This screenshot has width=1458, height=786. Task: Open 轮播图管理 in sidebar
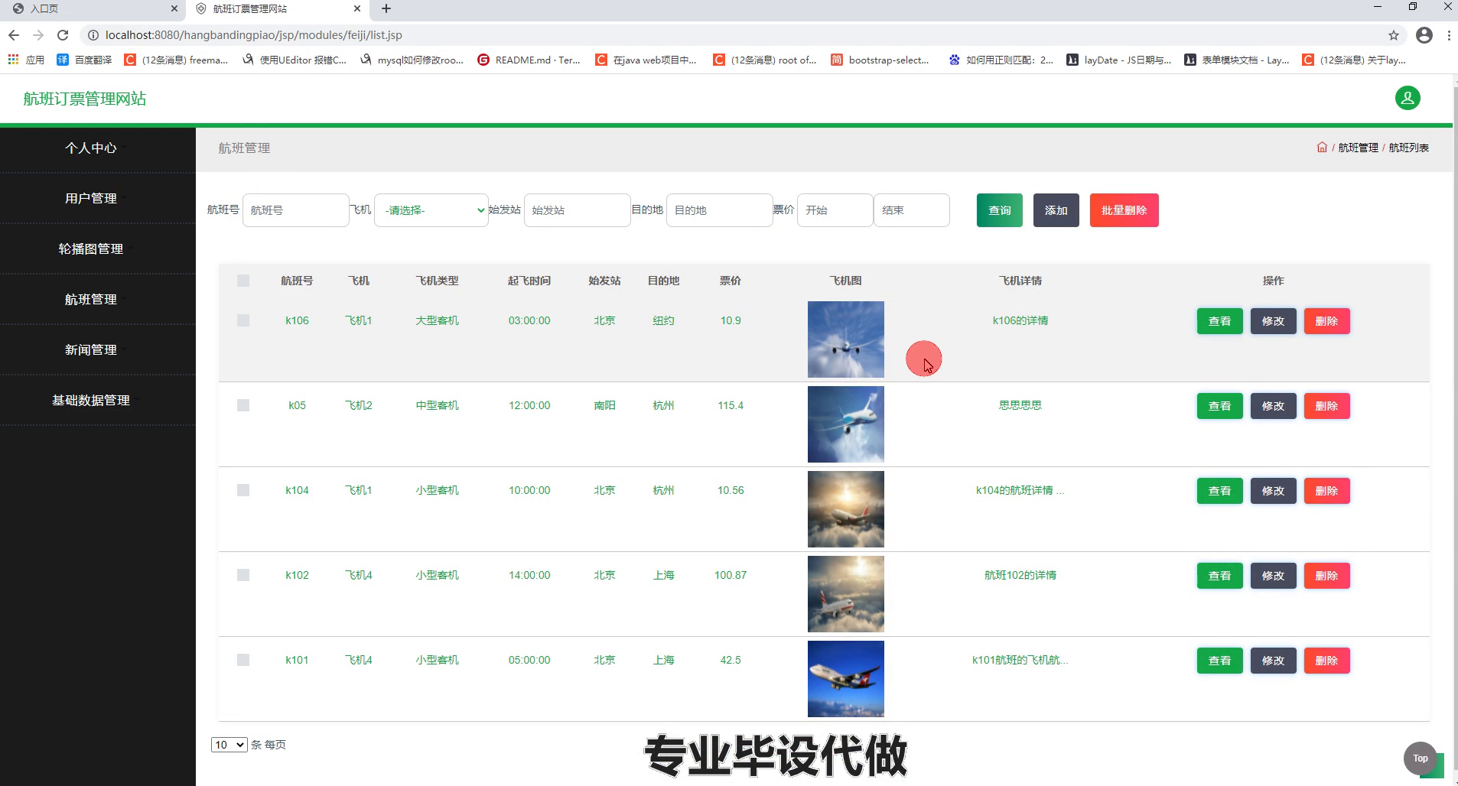(91, 248)
